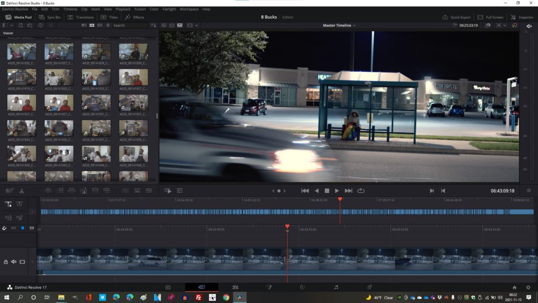Open the Inspector panel
Screen dimensions: 538x303
[522, 17]
